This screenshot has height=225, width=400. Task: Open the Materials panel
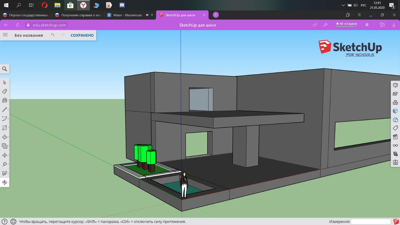pos(395,111)
